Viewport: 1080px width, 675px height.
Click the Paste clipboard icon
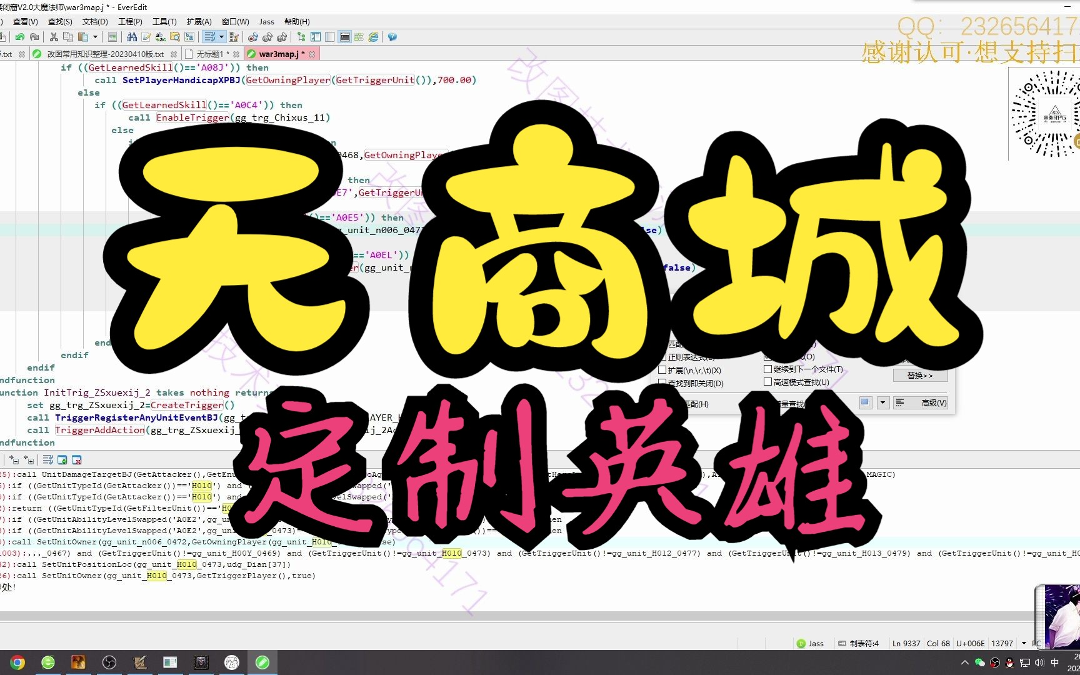tap(83, 37)
